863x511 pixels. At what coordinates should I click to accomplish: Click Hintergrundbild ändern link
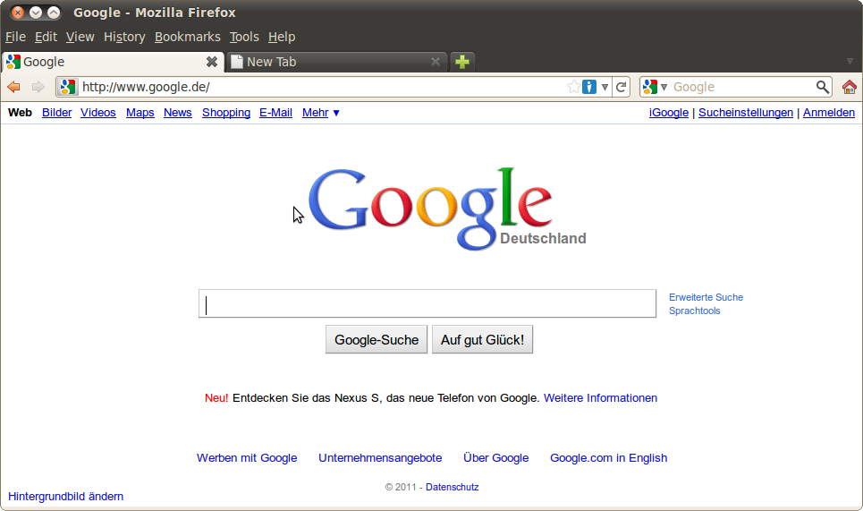click(65, 497)
